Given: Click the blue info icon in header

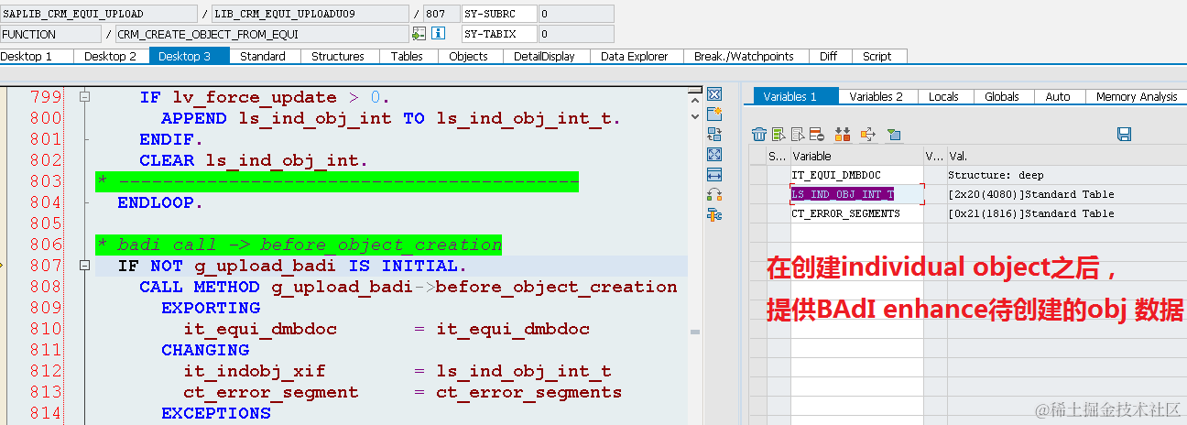Looking at the screenshot, I should tap(438, 34).
